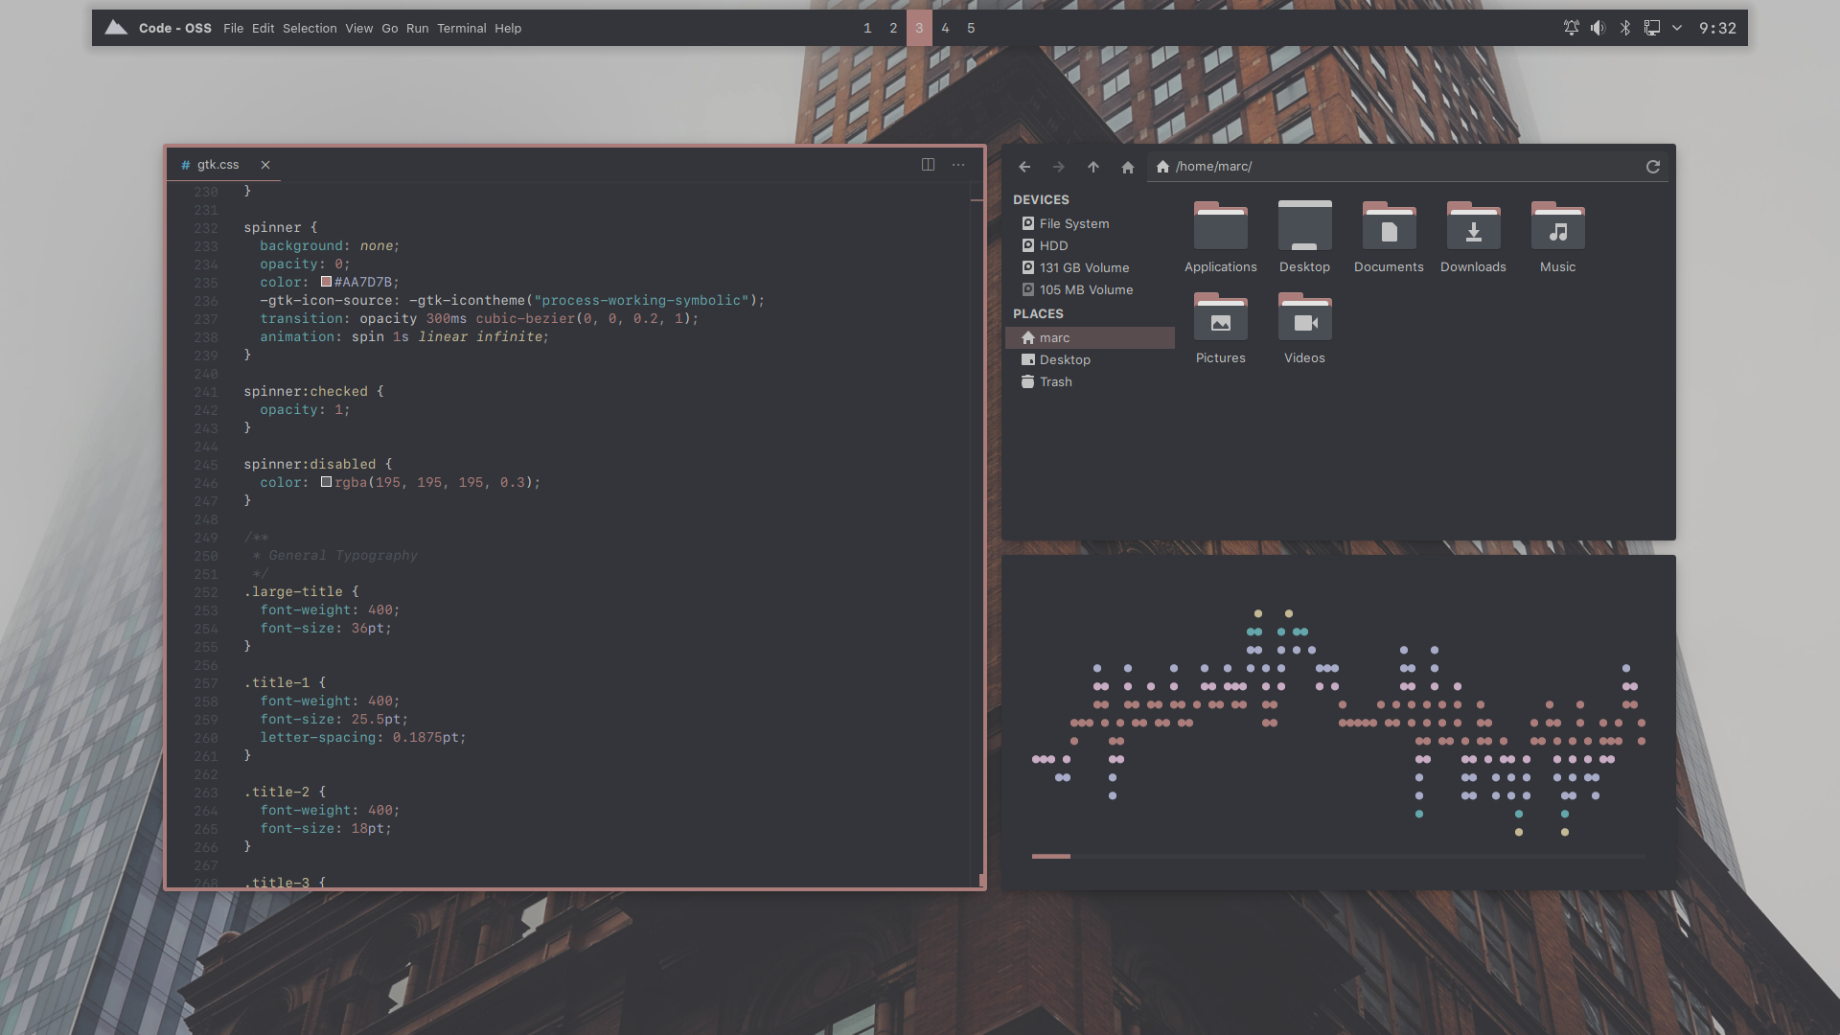Screen dimensions: 1840x1035
Task: Toggle Bluetooth in the system tray
Action: [1625, 28]
